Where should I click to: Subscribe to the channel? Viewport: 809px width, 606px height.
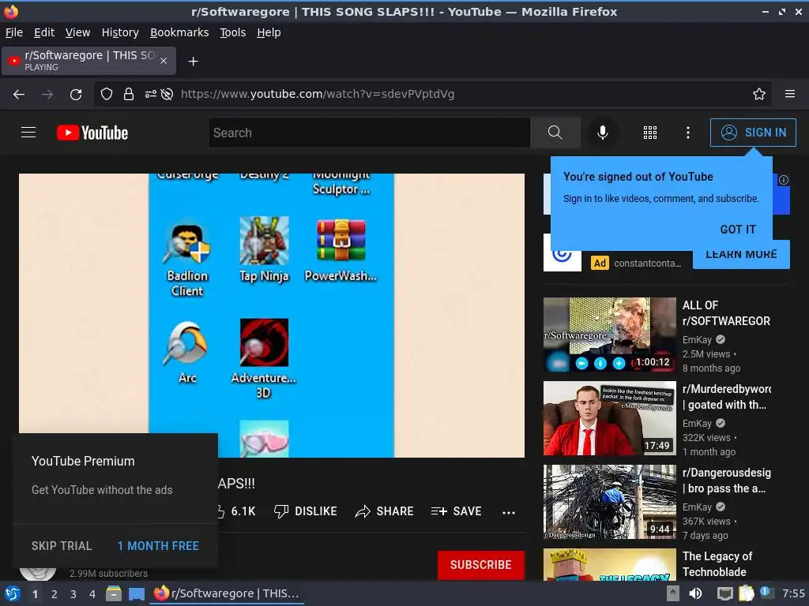tap(481, 565)
